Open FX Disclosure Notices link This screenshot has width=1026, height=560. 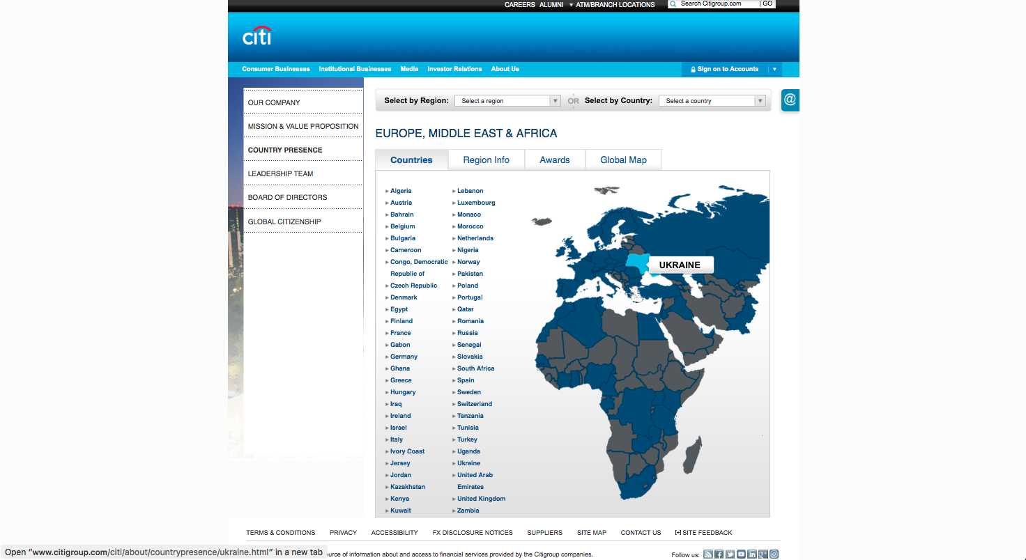(473, 533)
